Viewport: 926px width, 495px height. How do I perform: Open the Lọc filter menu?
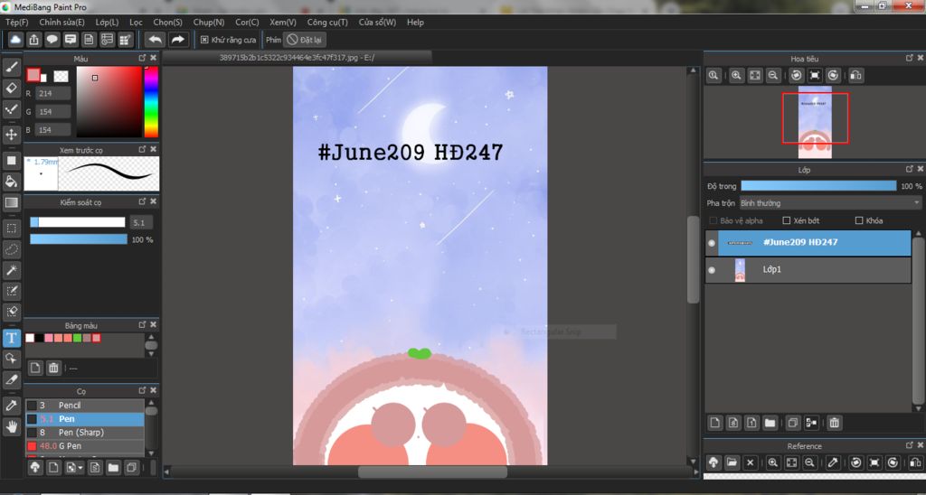coord(136,23)
